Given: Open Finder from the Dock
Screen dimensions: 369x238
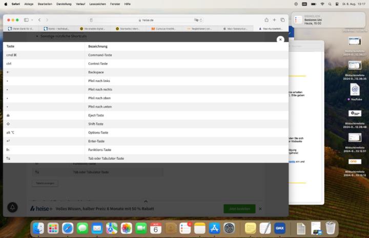Looking at the screenshot, I should click(38, 228).
